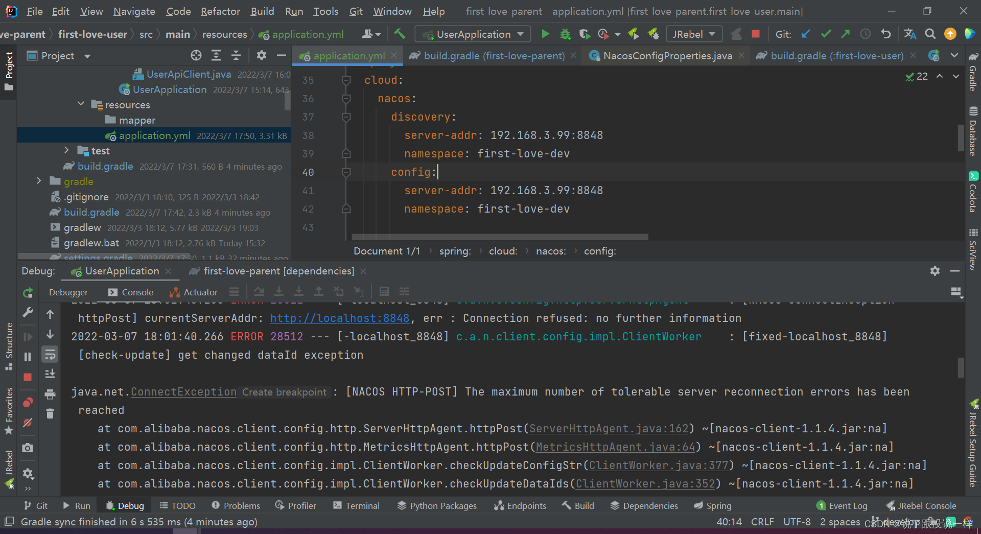Open the Refactor menu
Screen dimensions: 981x534
220,11
